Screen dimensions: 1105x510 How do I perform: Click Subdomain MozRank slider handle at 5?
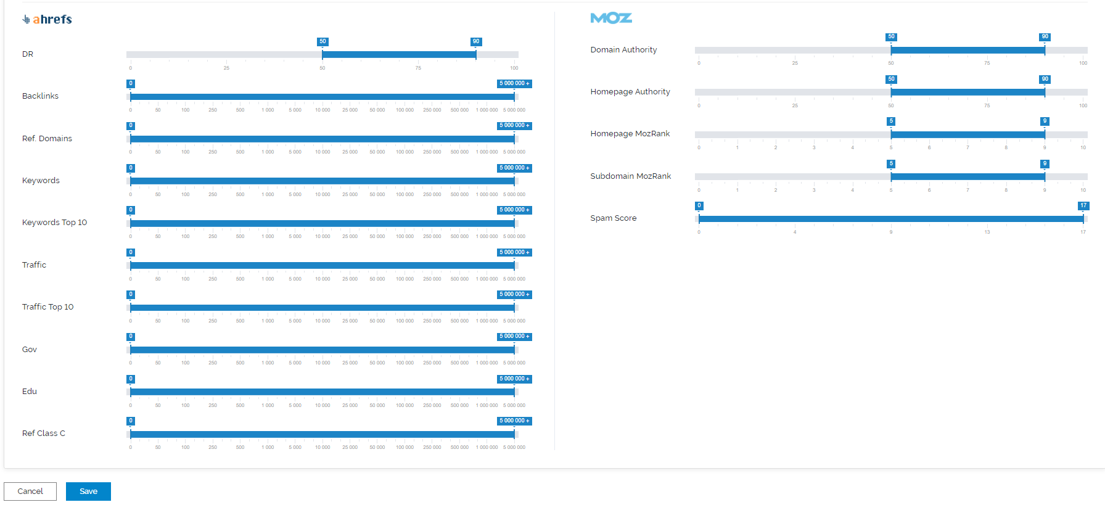pyautogui.click(x=891, y=176)
